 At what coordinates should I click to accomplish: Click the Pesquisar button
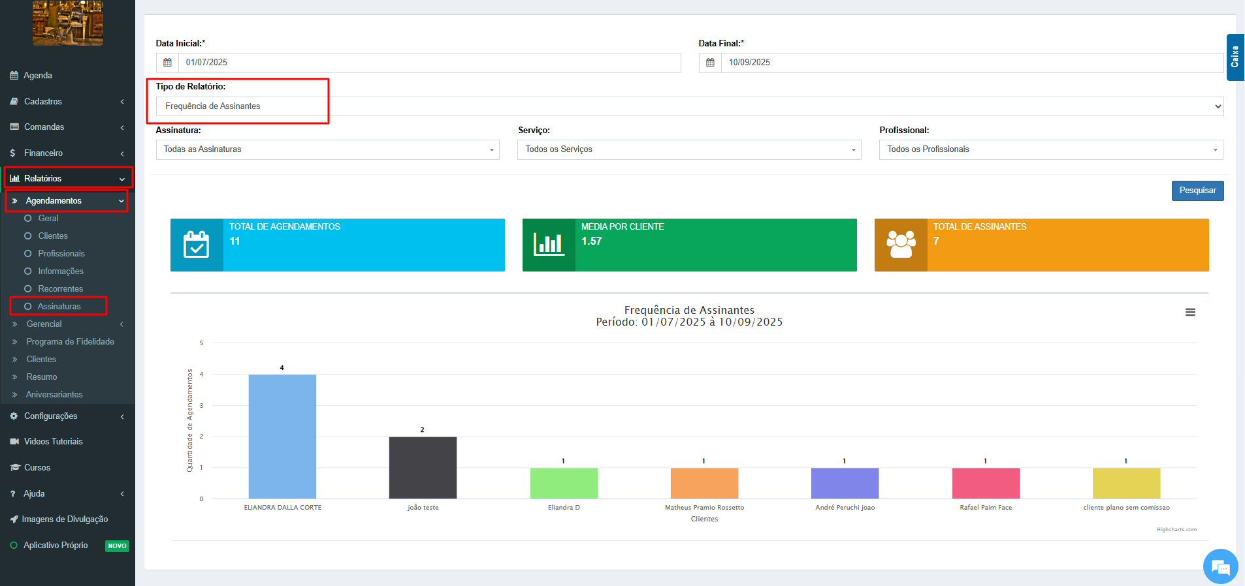coord(1197,191)
